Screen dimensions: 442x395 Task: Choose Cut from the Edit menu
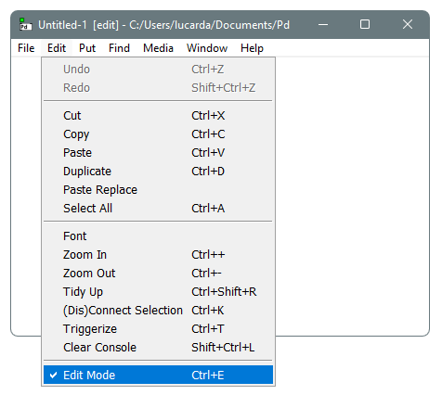point(158,116)
